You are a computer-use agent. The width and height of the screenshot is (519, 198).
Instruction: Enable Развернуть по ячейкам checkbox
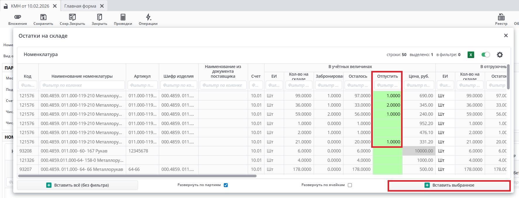350,185
